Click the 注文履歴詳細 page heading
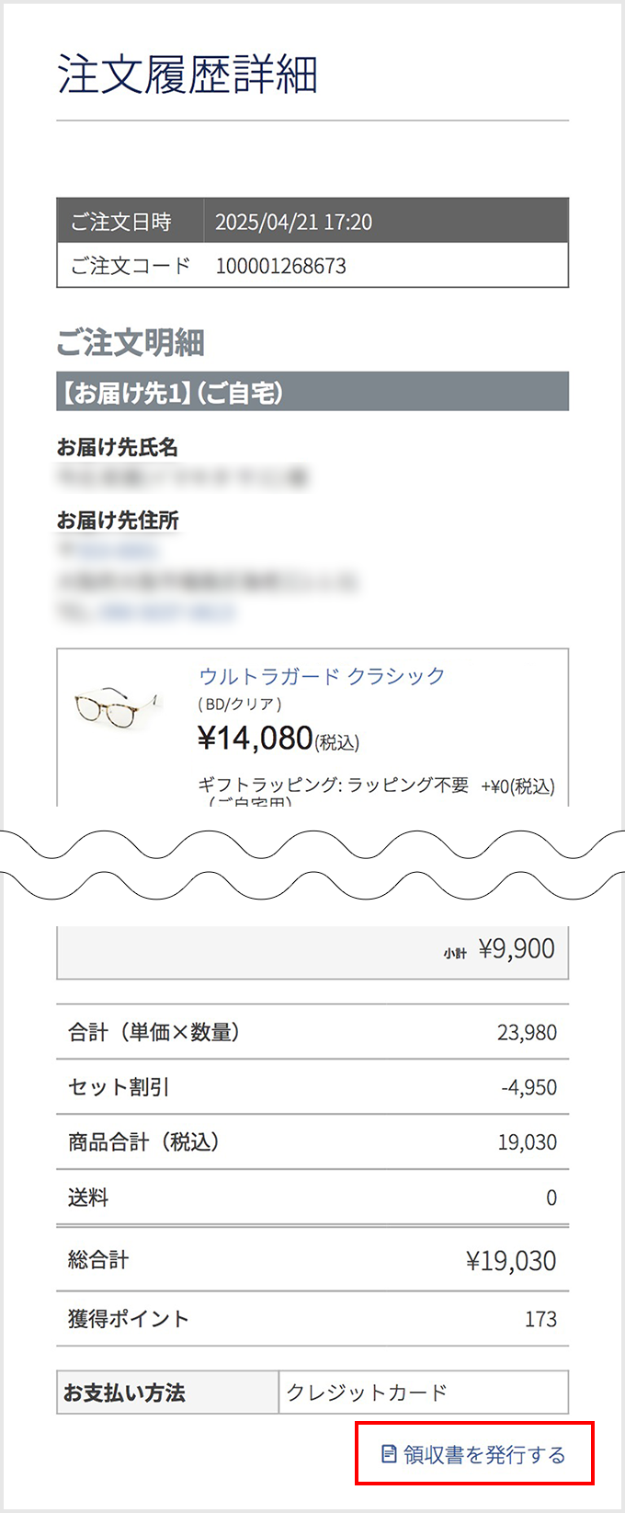The image size is (625, 1513). [x=187, y=74]
